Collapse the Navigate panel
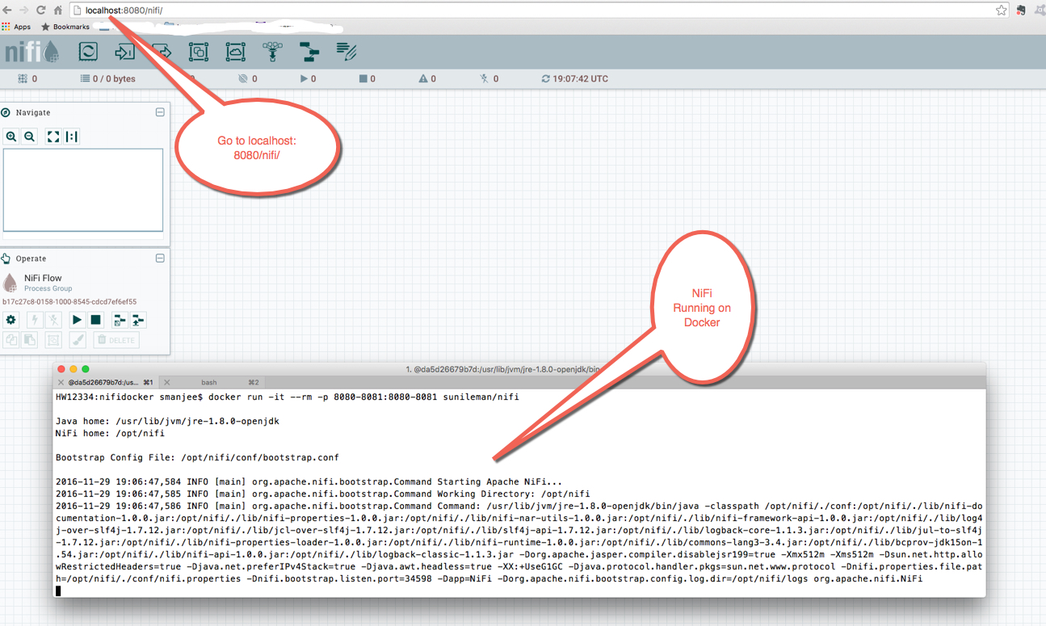 [x=160, y=112]
